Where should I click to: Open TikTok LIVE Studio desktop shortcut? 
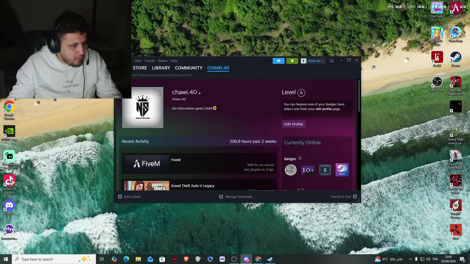pos(9,184)
